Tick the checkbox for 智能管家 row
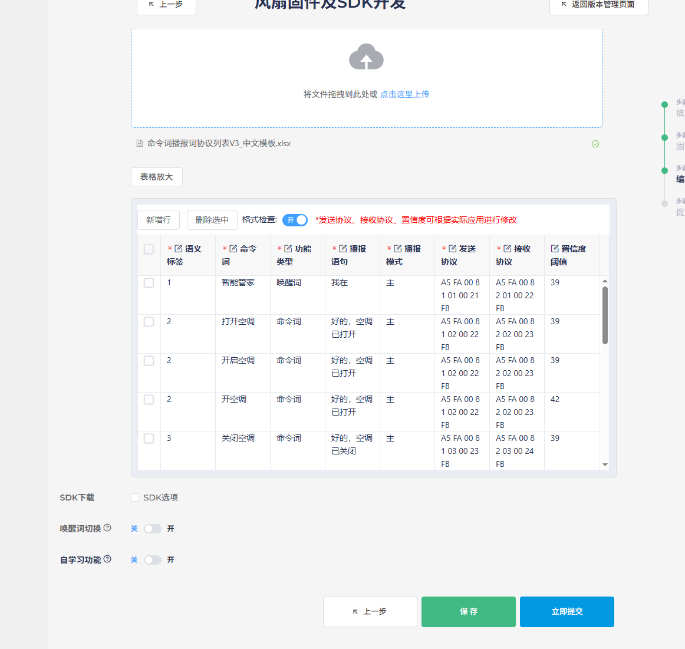The height and width of the screenshot is (649, 685). click(149, 283)
